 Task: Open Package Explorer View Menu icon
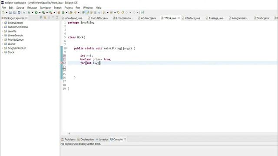[49, 18]
